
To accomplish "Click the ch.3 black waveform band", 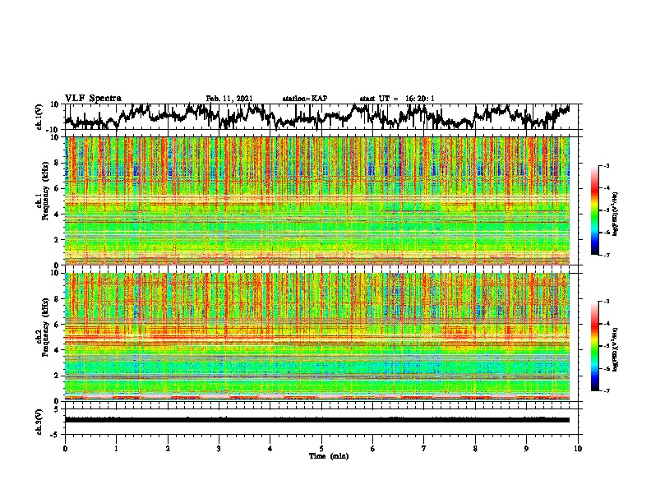I will [x=317, y=420].
